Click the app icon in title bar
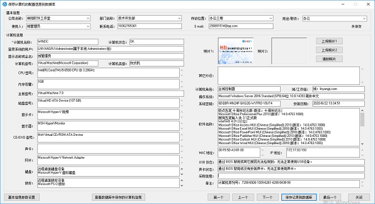 [4, 4]
